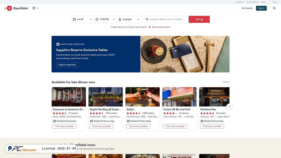Viewport: 281px width, 158px height.
Task: Click the booked icon under Carpaccio
Action: [x=54, y=121]
